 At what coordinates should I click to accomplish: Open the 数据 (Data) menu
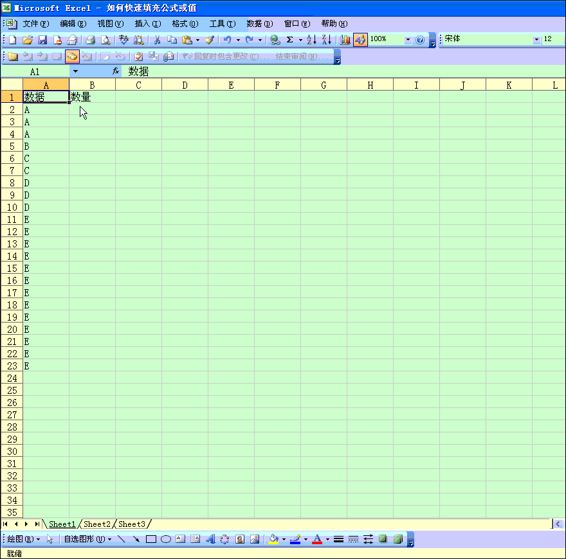pos(259,24)
